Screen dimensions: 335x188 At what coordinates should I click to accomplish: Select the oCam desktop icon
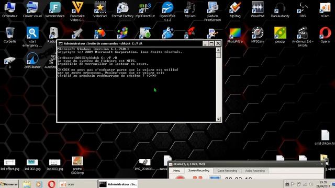tap(325, 10)
